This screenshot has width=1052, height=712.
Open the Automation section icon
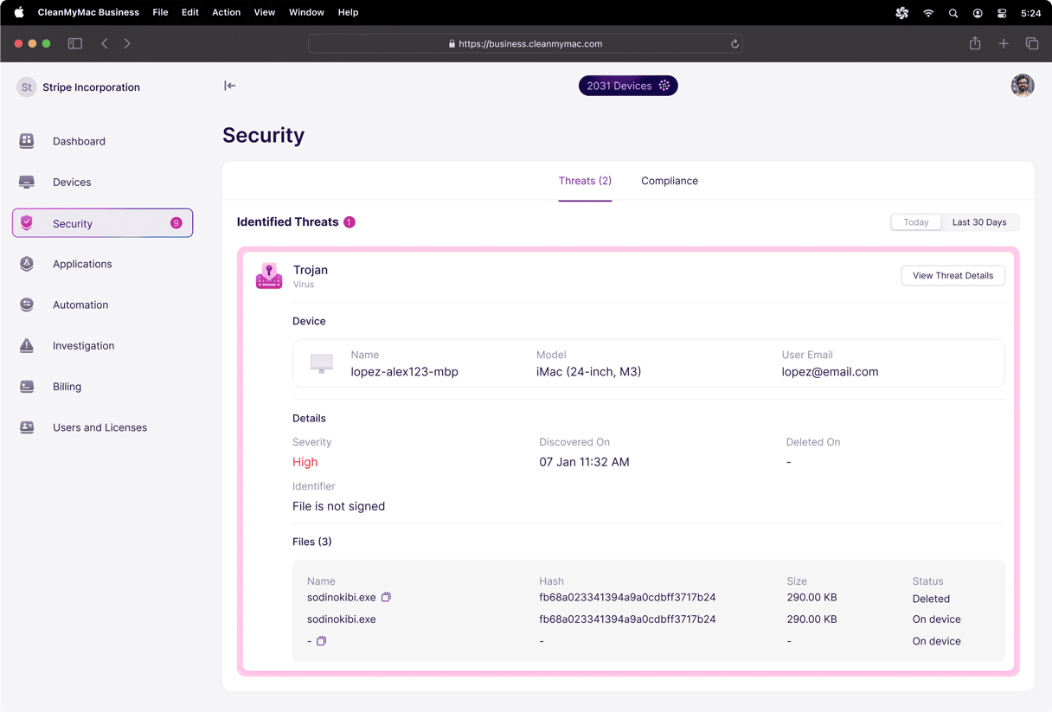(x=27, y=305)
